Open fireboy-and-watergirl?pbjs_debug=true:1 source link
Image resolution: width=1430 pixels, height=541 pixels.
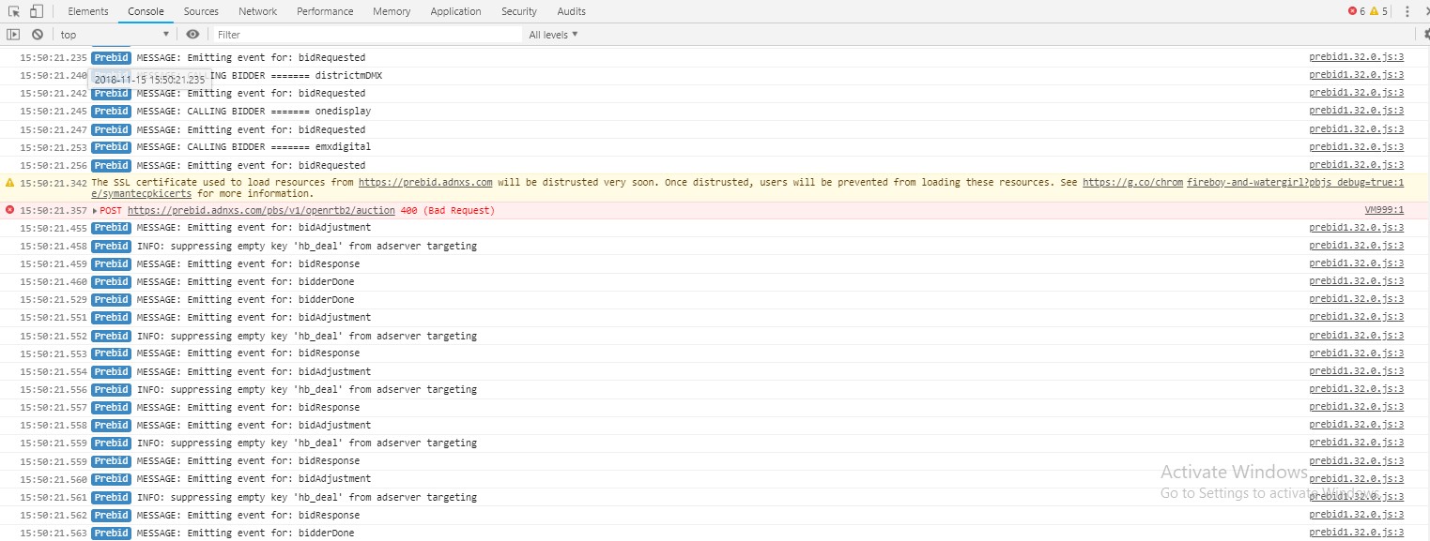[1295, 182]
